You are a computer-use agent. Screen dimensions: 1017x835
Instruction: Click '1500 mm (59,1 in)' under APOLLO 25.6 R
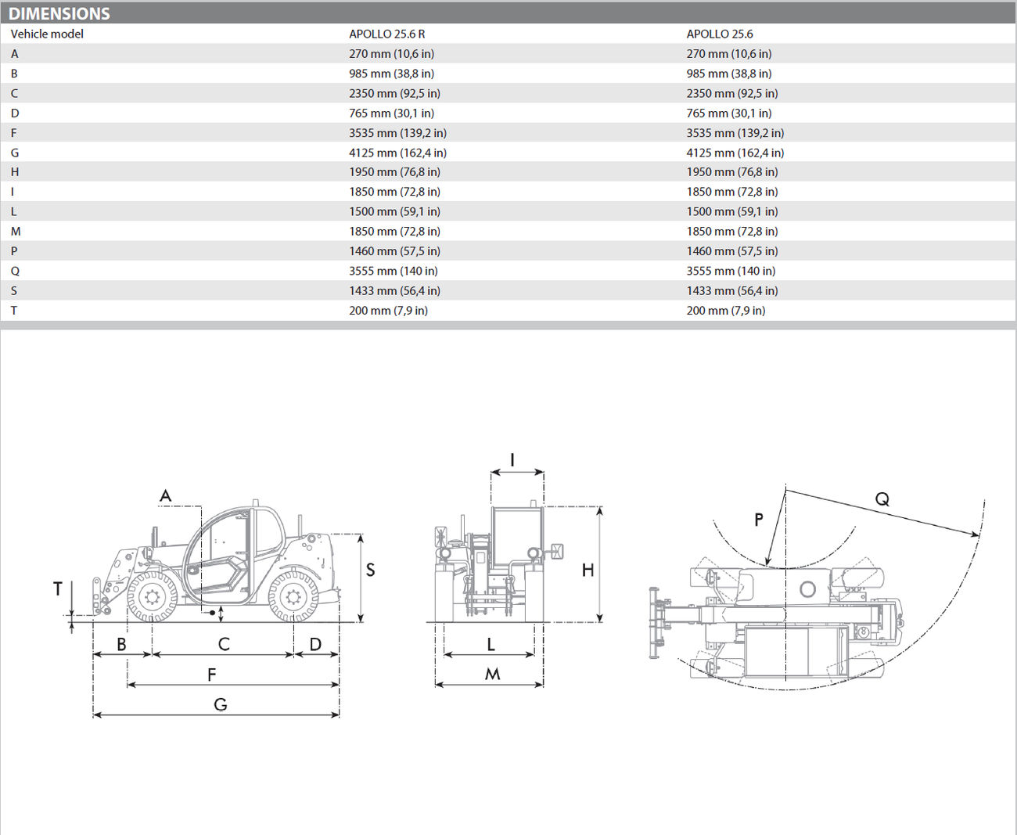(x=395, y=211)
